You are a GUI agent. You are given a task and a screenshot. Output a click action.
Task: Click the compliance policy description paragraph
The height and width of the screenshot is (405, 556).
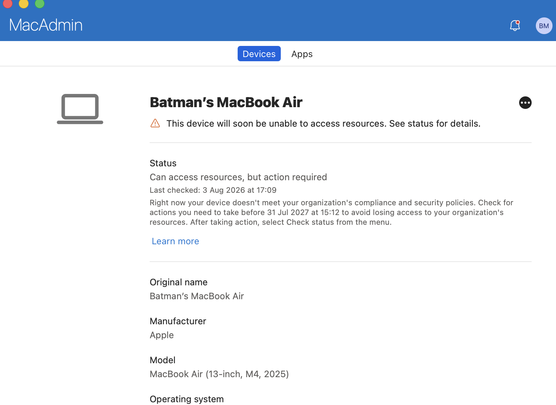coord(332,212)
